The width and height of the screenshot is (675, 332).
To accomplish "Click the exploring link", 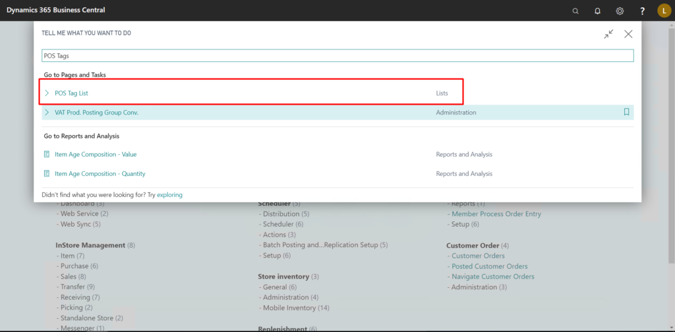I will (x=169, y=195).
